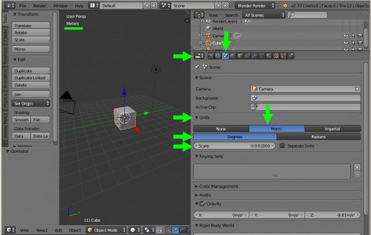Switch to the World properties tab

tap(232, 56)
